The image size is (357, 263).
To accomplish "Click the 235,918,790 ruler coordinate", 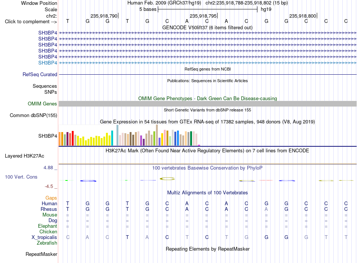I will pos(104,16).
